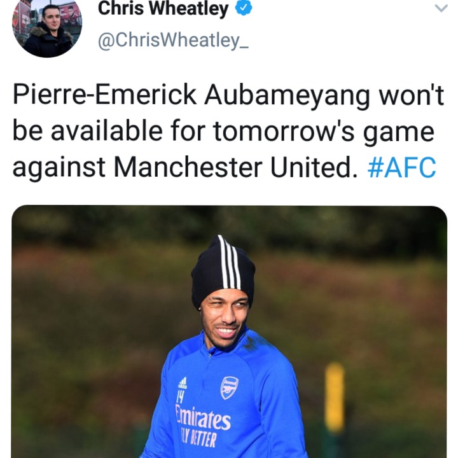The image size is (458, 458).
Task: Click the blue verified badge
Action: [244, 8]
